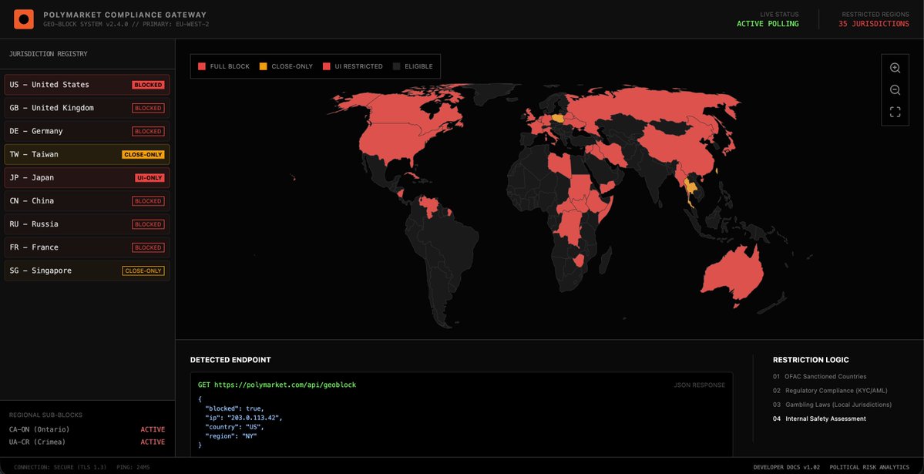
Task: Select 03 Gambling Laws rule
Action: click(x=832, y=405)
